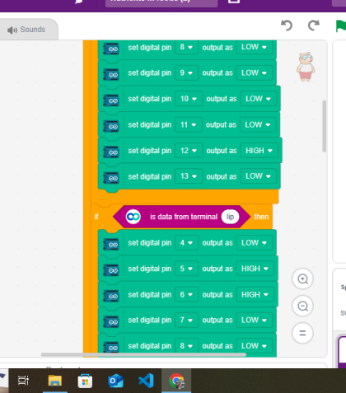Zoom in on the workspace with the plus magnifier
This screenshot has width=346, height=393.
pos(302,279)
